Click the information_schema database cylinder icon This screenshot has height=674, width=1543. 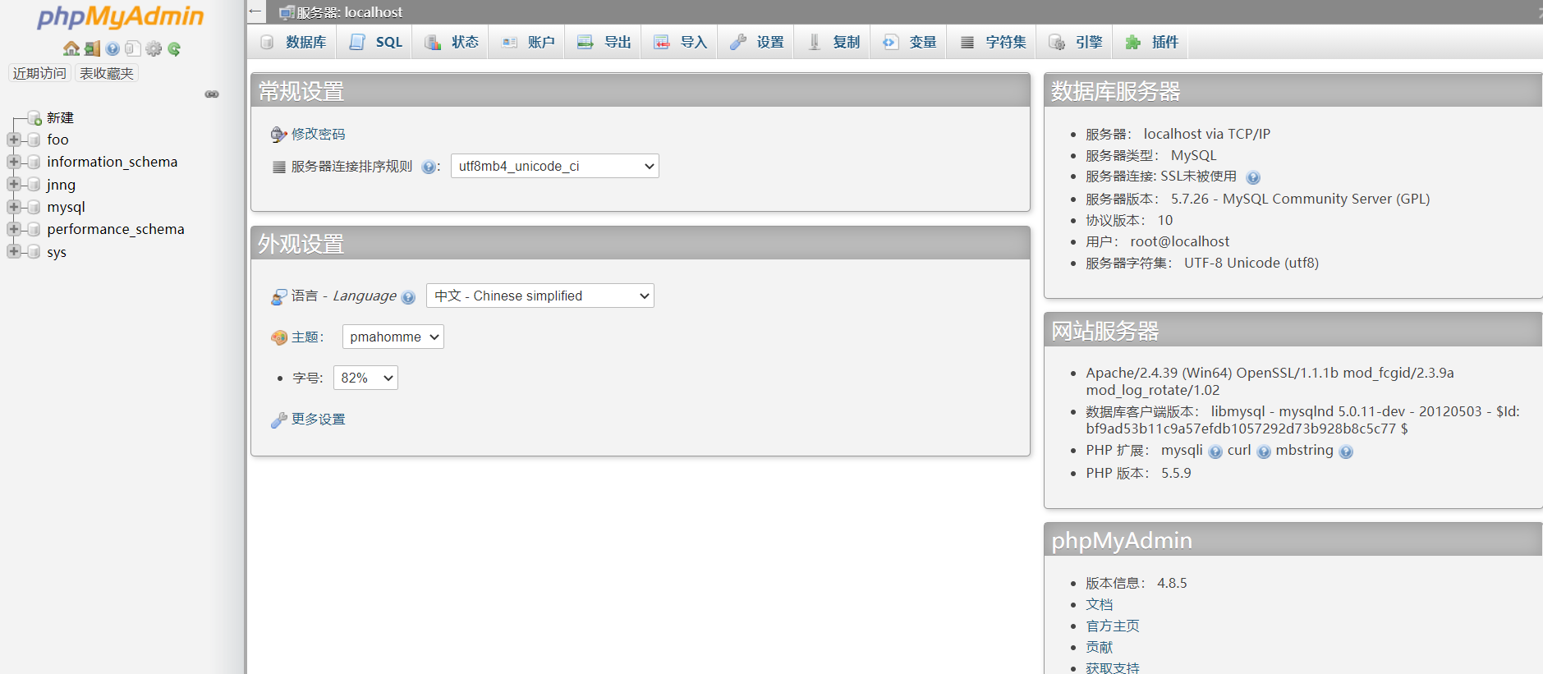coord(34,162)
